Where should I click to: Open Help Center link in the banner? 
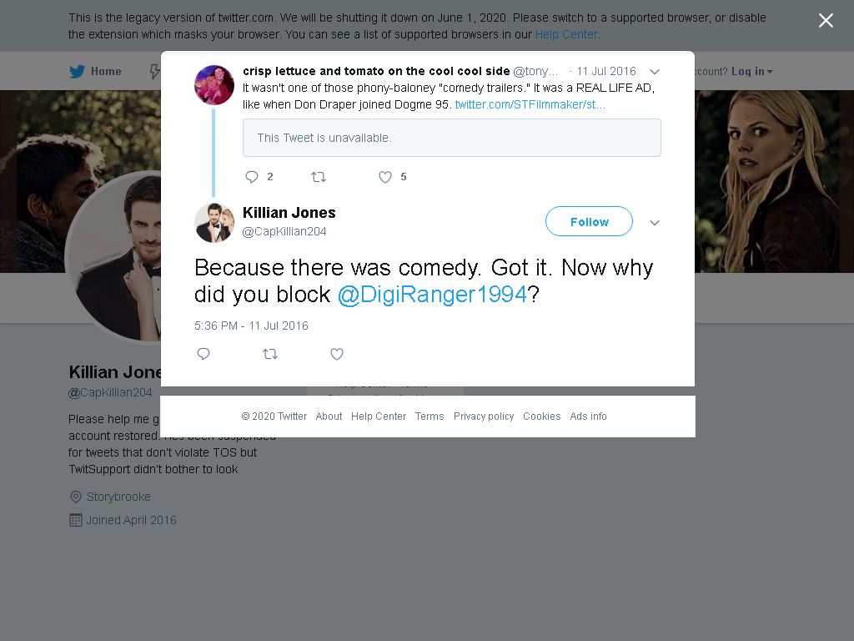point(566,34)
